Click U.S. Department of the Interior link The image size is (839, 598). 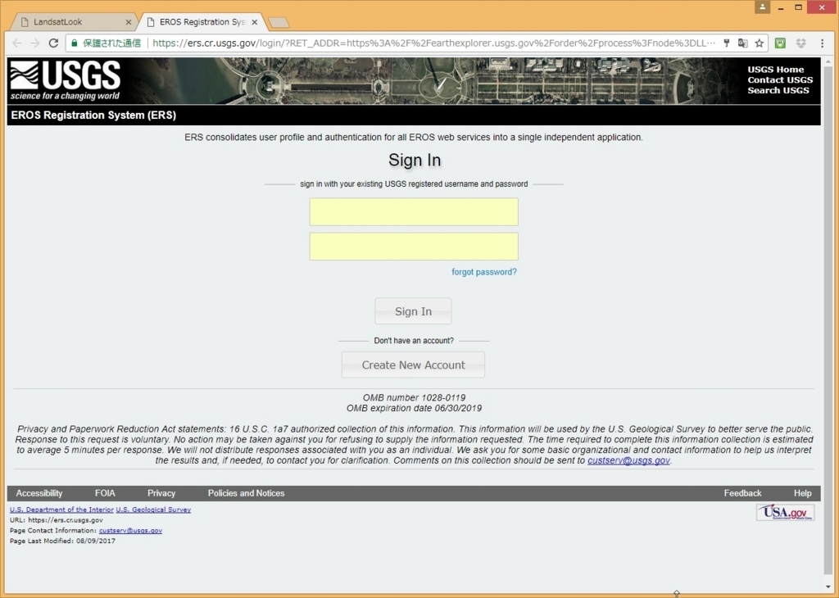61,510
